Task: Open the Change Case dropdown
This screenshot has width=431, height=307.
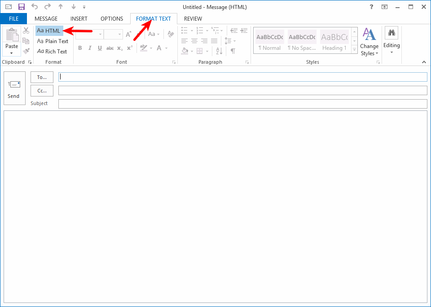Action: pyautogui.click(x=154, y=34)
